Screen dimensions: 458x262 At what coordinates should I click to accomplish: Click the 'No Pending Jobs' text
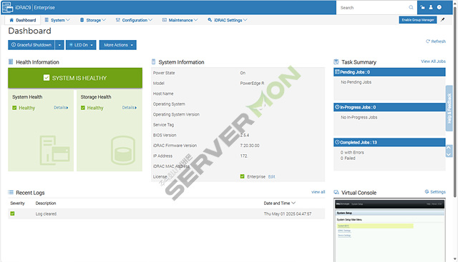(x=356, y=82)
